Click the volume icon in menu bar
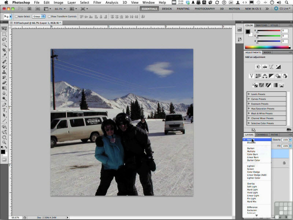This screenshot has height=220, width=293. pyautogui.click(x=279, y=3)
